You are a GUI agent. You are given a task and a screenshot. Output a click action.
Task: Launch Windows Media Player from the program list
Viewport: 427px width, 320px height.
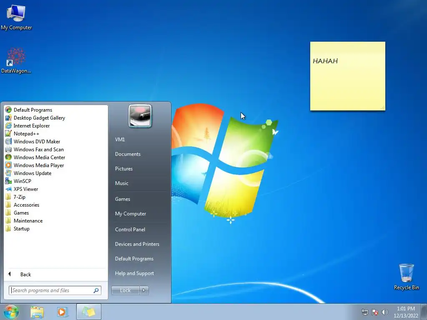pos(39,165)
